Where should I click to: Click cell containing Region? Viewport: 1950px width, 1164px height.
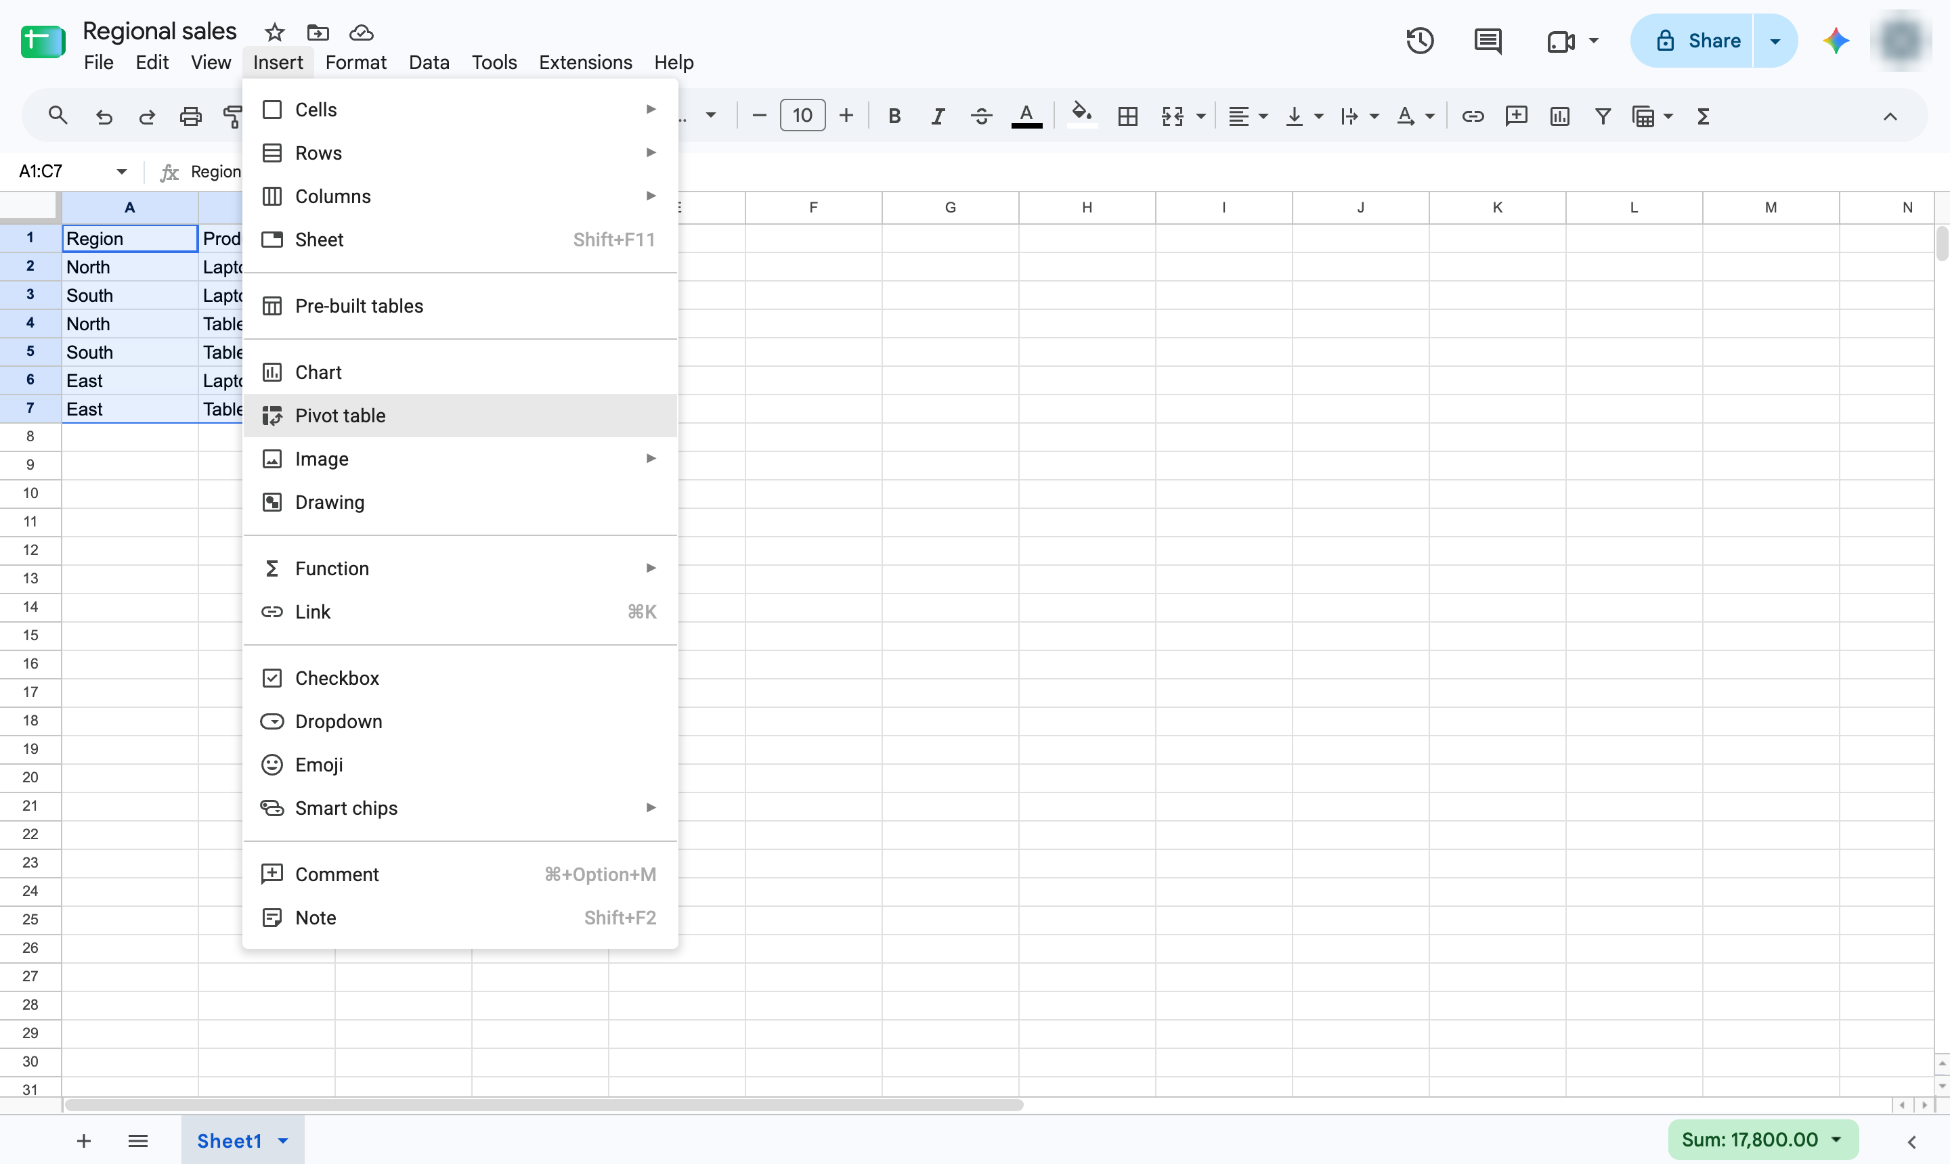pyautogui.click(x=129, y=238)
